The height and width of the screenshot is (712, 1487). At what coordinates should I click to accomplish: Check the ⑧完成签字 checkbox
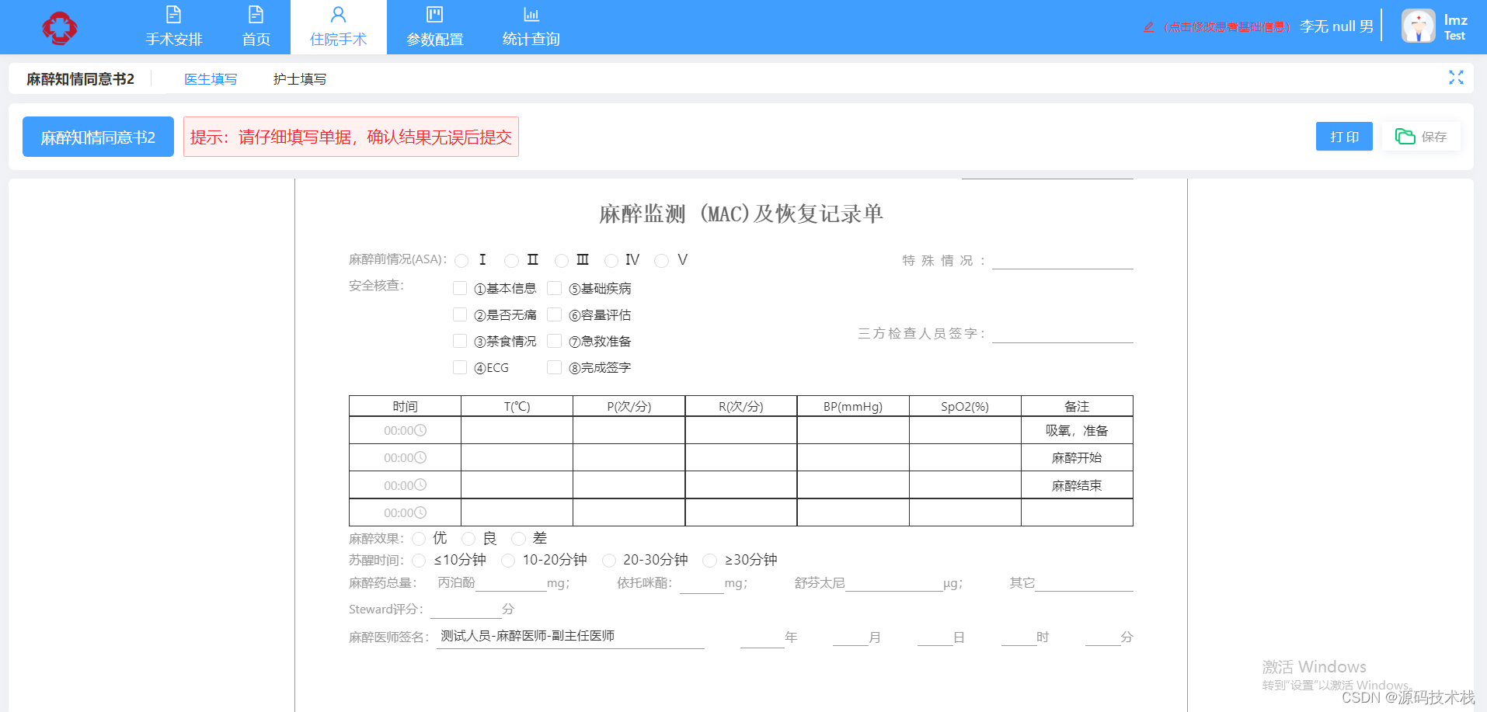coord(554,367)
